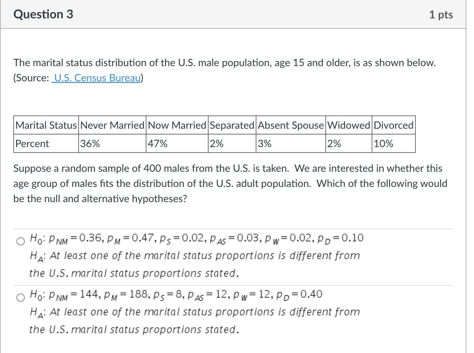The image size is (474, 353).
Task: Click the 10% table cell
Action: 383,144
